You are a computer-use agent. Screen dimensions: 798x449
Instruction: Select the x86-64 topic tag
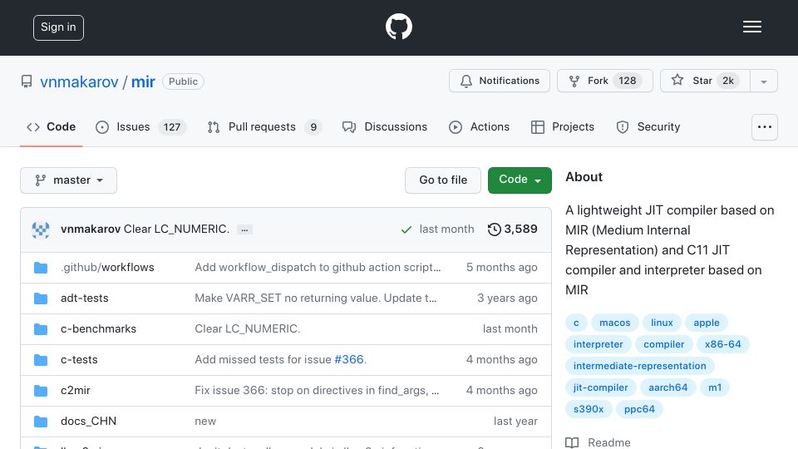722,344
